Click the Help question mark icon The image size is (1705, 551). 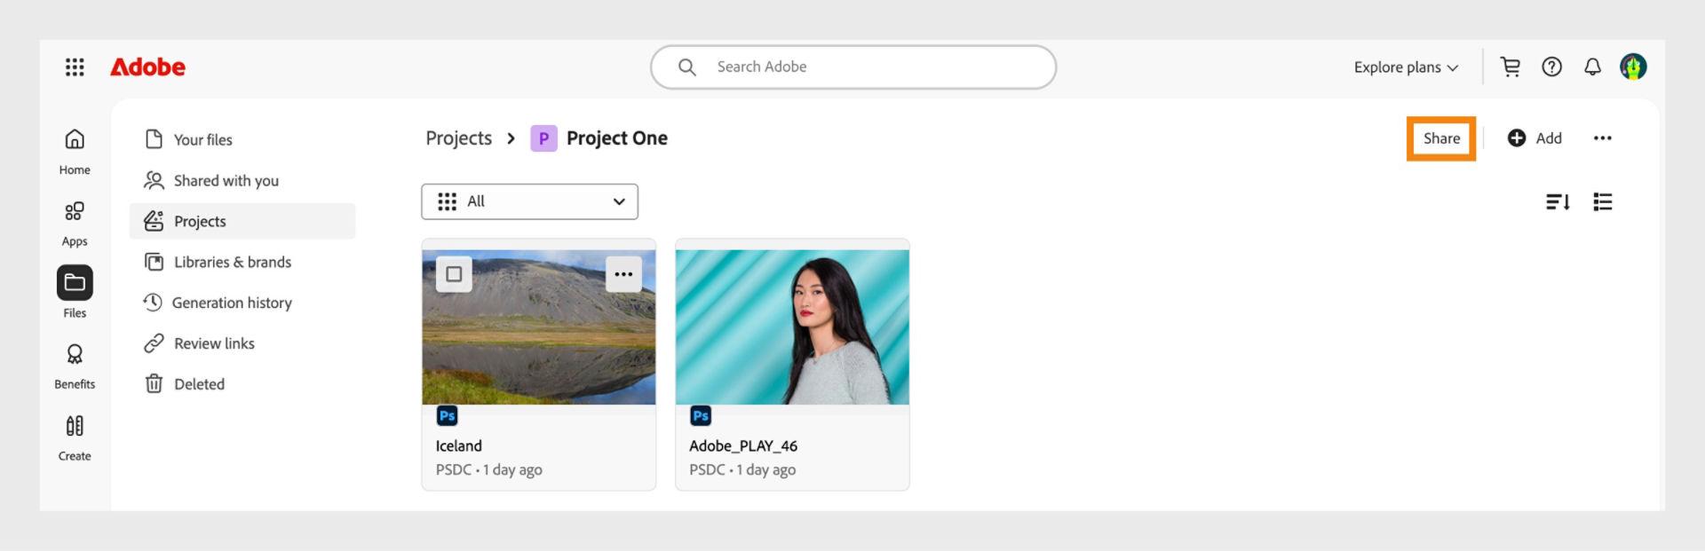[1551, 67]
